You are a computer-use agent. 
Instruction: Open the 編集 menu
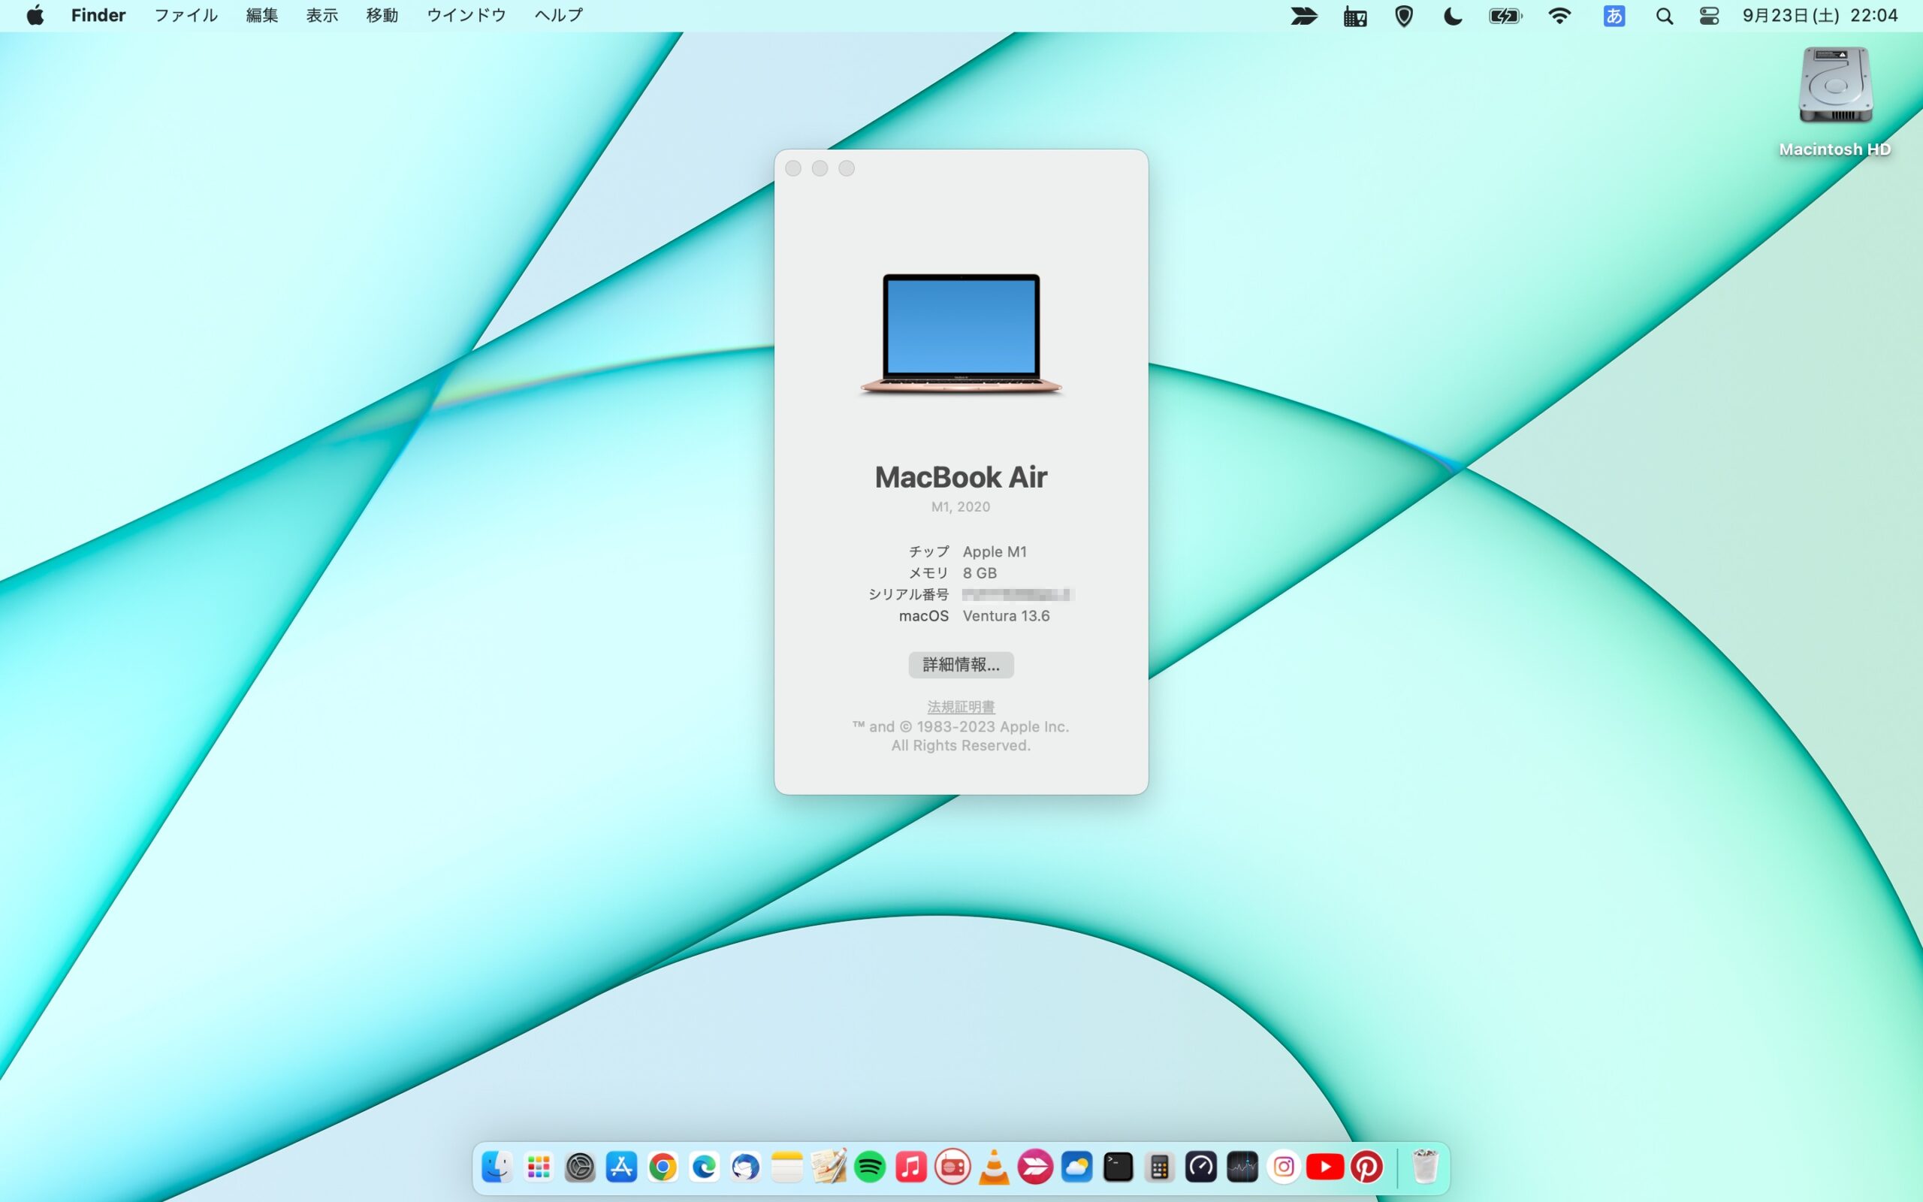pyautogui.click(x=261, y=15)
